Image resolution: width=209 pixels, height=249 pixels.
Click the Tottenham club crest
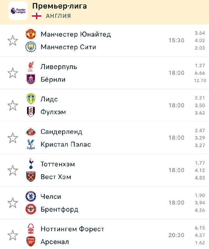tap(31, 164)
